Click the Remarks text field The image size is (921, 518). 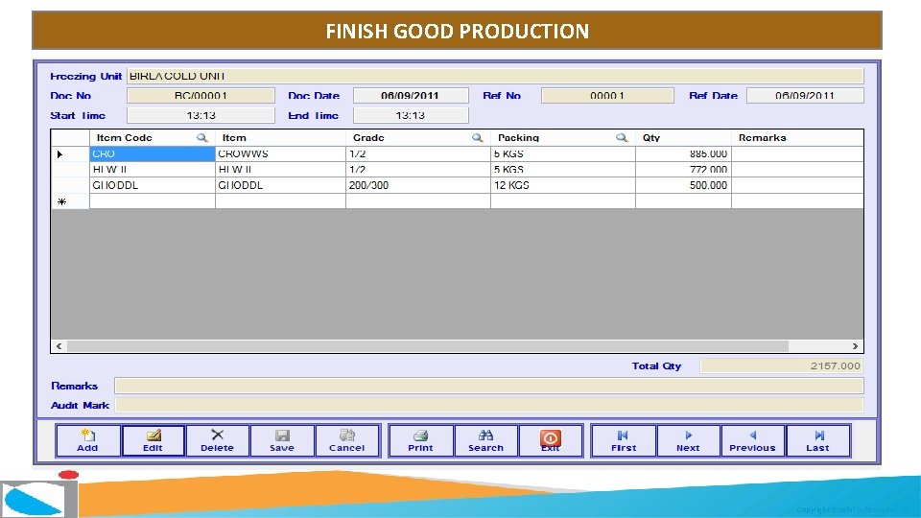(488, 386)
